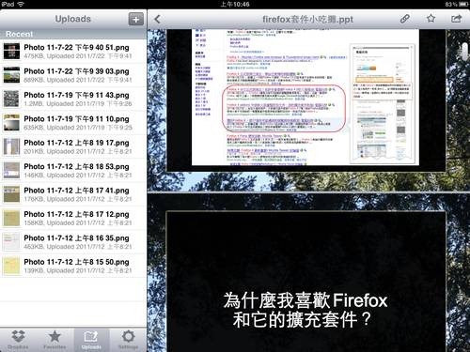470x352 pixels.
Task: Tap the slide with search results screenshot
Action: point(305,100)
